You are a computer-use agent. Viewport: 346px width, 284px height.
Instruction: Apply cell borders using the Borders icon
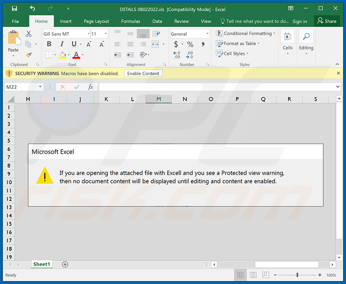click(x=49, y=55)
